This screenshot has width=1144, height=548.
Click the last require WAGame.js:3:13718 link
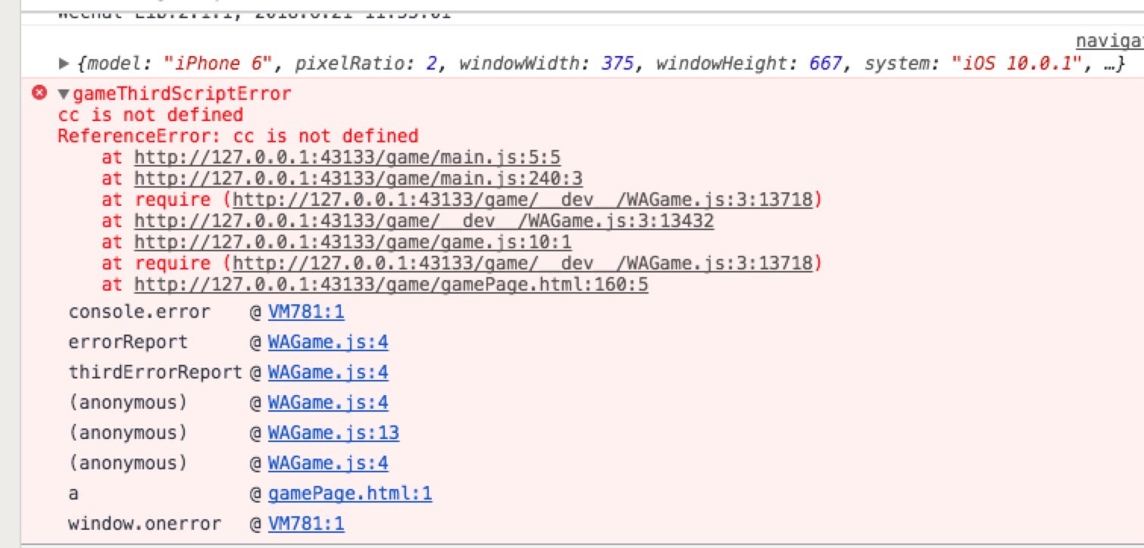tap(523, 263)
